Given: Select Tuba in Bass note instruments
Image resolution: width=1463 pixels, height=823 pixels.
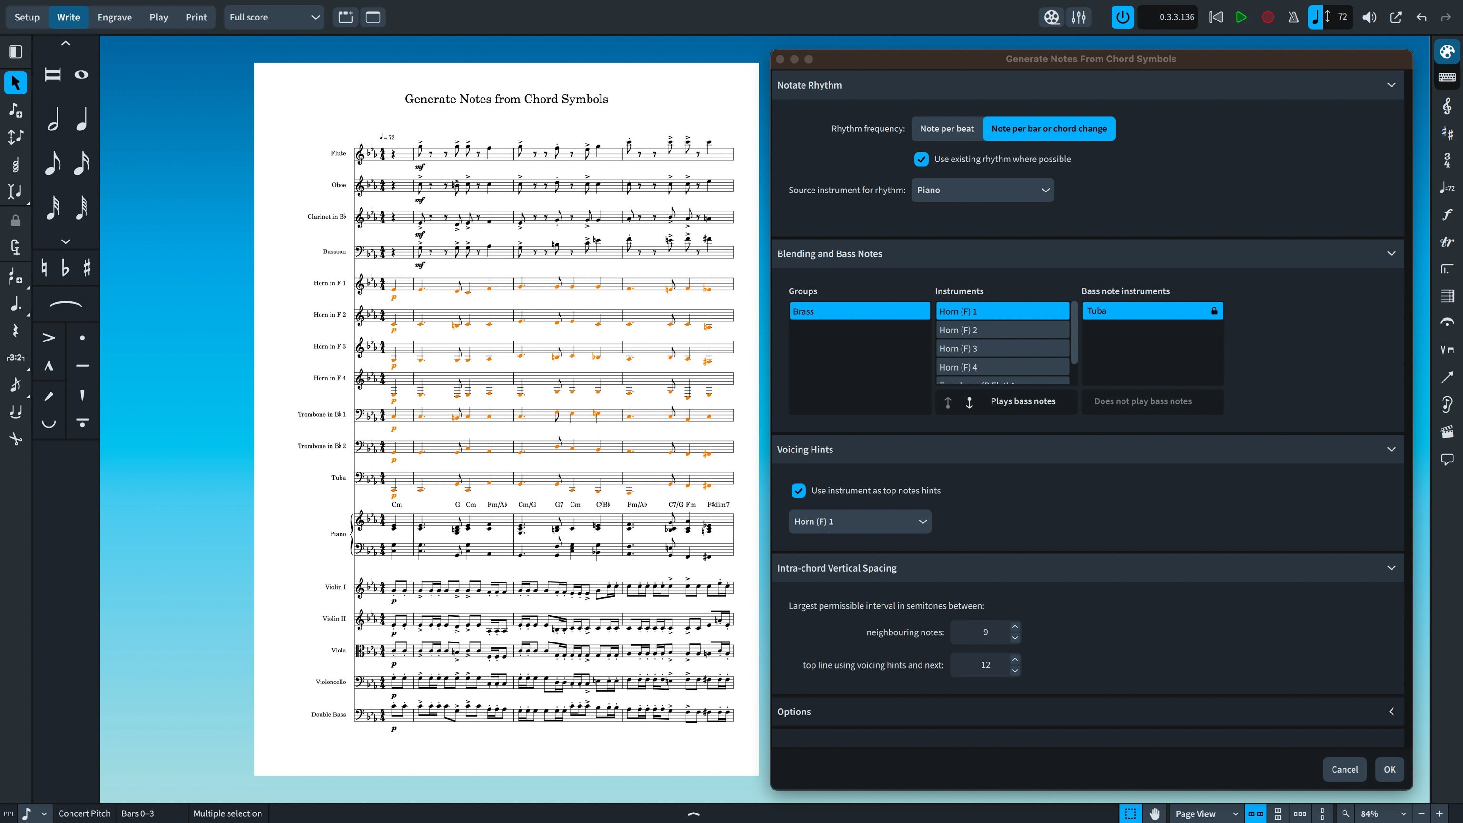Looking at the screenshot, I should (x=1152, y=311).
